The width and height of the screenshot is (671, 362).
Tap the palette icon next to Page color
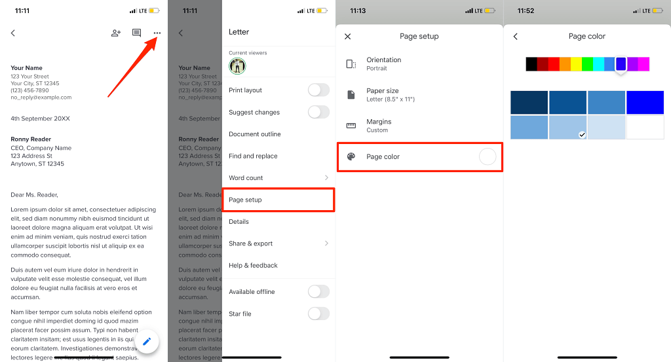point(351,156)
